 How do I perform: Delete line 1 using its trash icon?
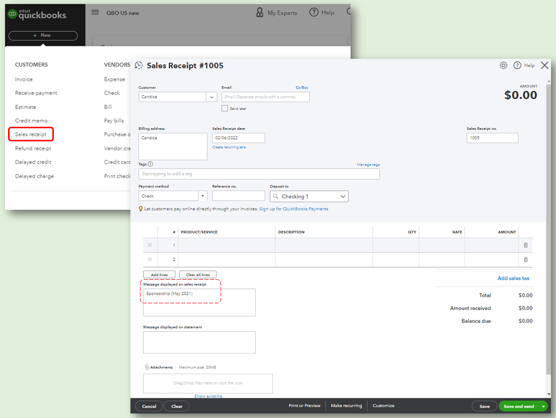(525, 245)
